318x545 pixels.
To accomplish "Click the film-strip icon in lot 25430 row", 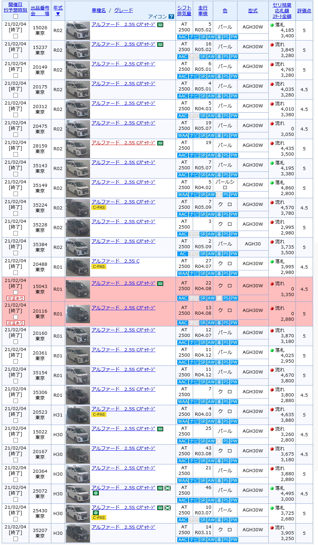I will click(168, 508).
